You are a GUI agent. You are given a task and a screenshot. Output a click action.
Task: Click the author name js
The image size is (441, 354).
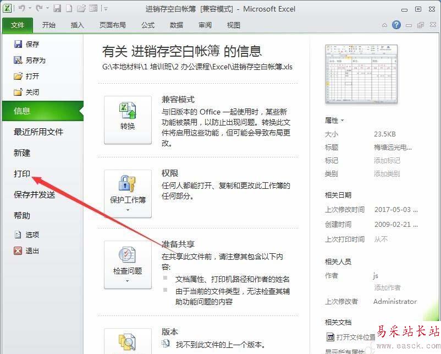(x=376, y=276)
